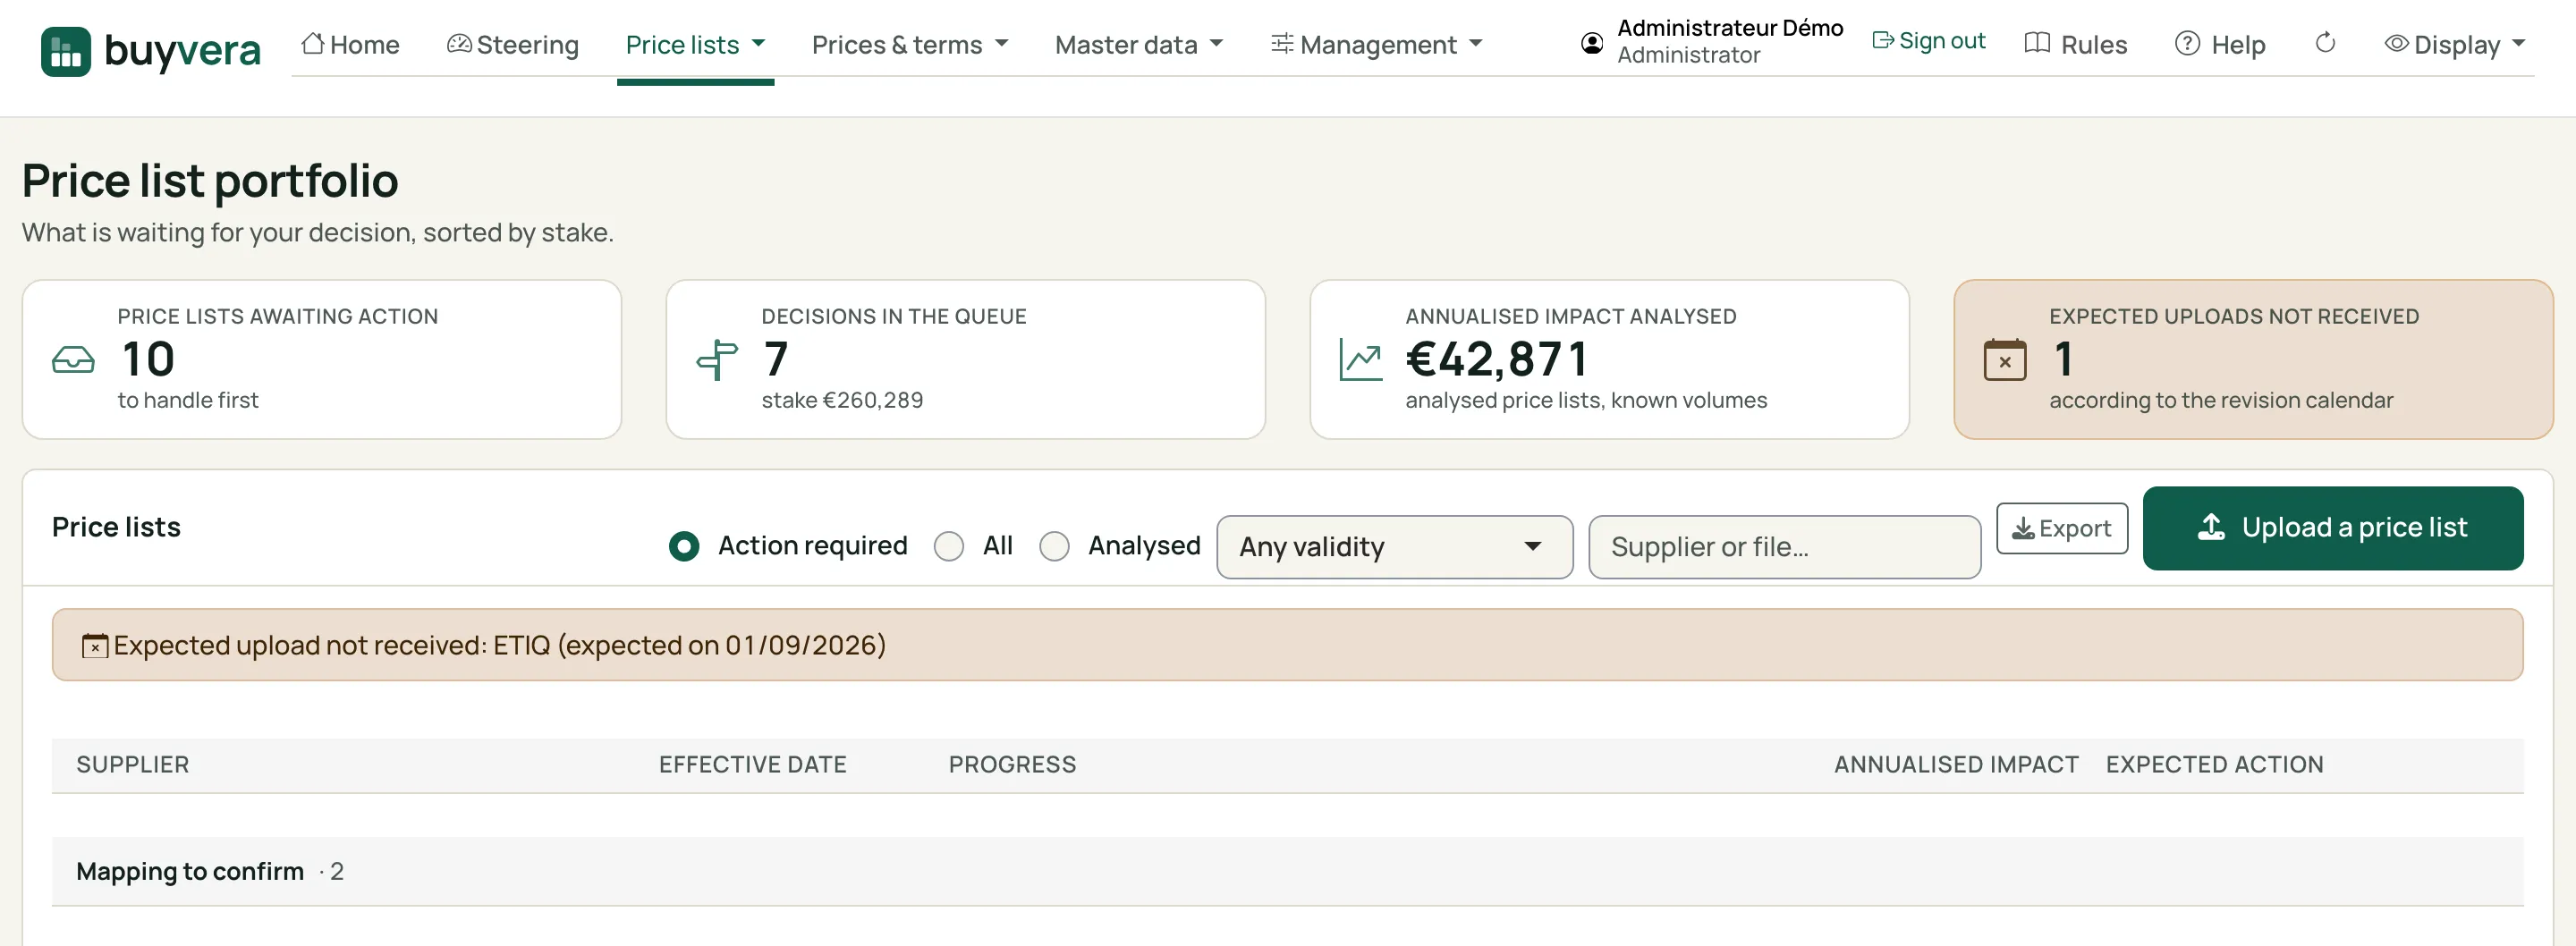Go to the Home menu item
Screen dimensions: 2576x946
(x=350, y=44)
